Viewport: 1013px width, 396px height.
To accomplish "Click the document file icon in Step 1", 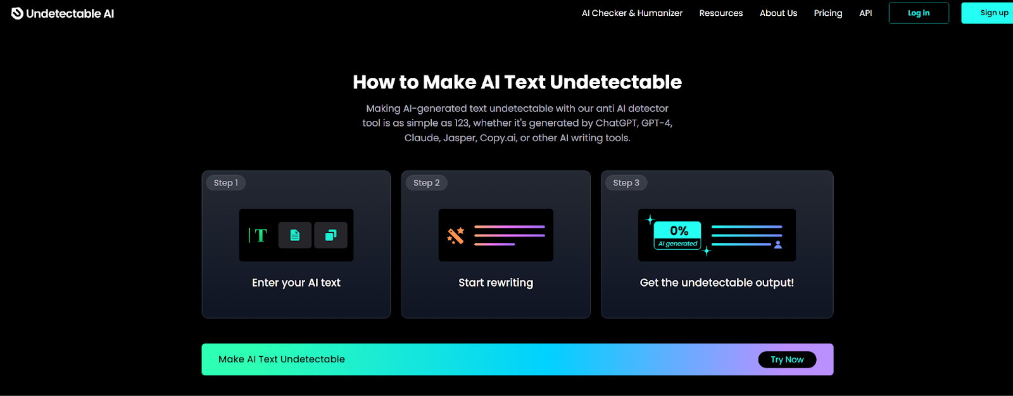I will pyautogui.click(x=295, y=235).
